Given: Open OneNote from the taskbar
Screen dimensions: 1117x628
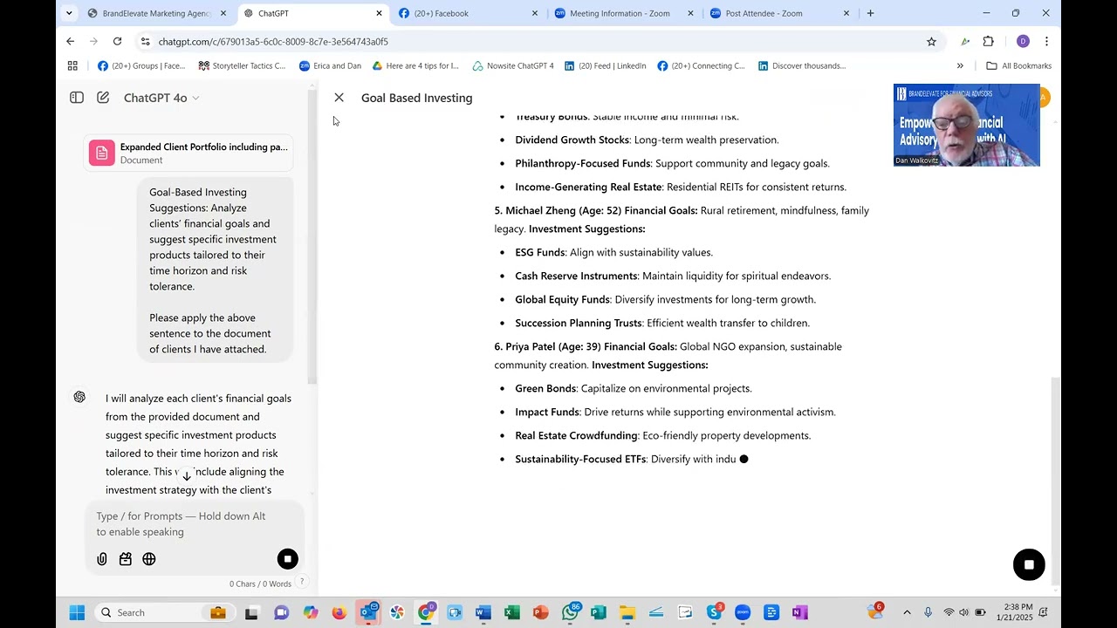Looking at the screenshot, I should pyautogui.click(x=800, y=612).
